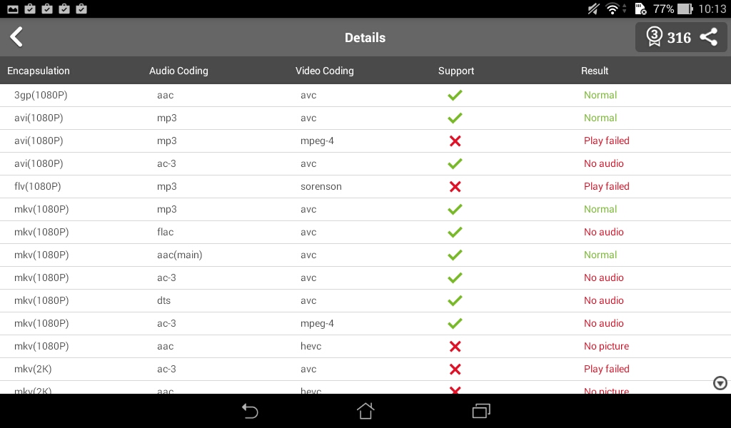Screen dimensions: 731x428
Task: Tap the green checkmark in the 3gp row
Action: 455,95
